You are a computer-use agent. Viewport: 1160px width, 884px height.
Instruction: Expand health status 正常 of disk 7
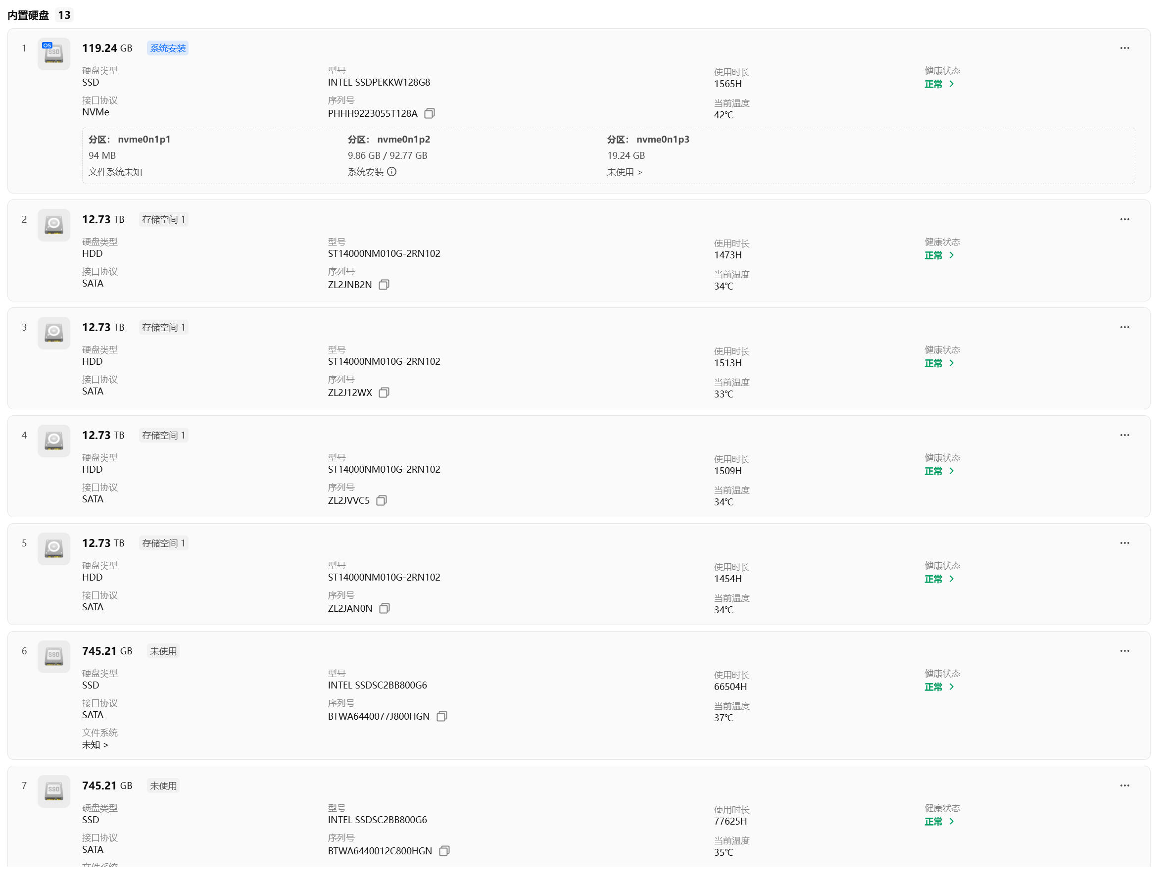tap(939, 821)
